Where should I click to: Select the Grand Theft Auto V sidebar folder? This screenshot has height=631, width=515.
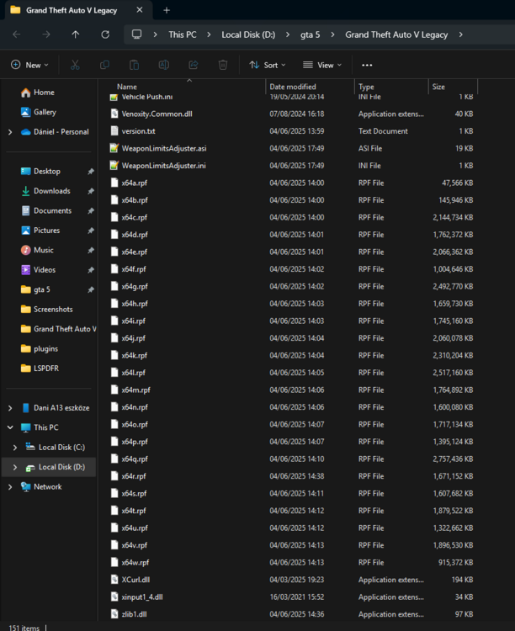click(58, 329)
